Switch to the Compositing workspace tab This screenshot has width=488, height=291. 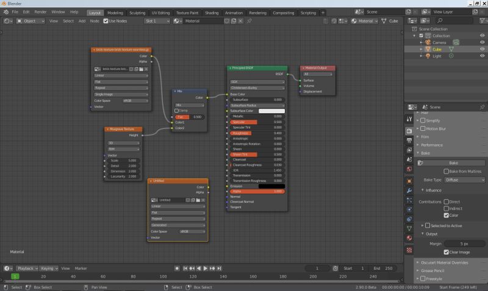(283, 13)
